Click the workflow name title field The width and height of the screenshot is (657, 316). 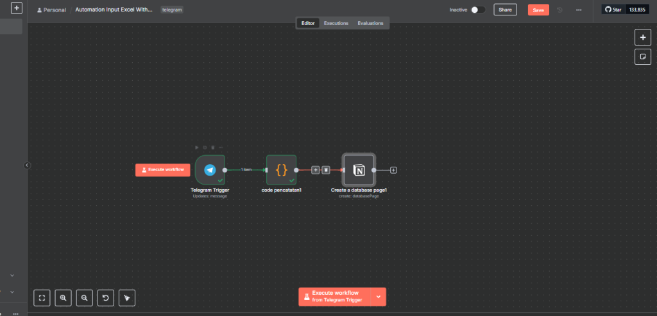tap(113, 10)
